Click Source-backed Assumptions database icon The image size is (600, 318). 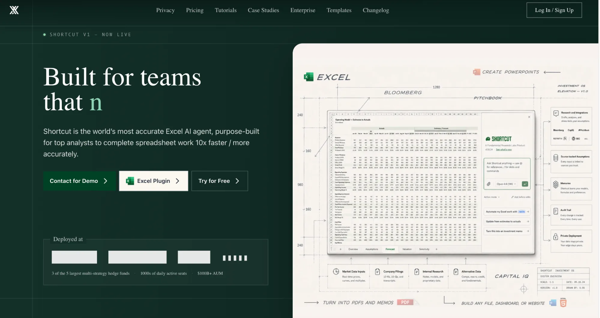click(556, 158)
